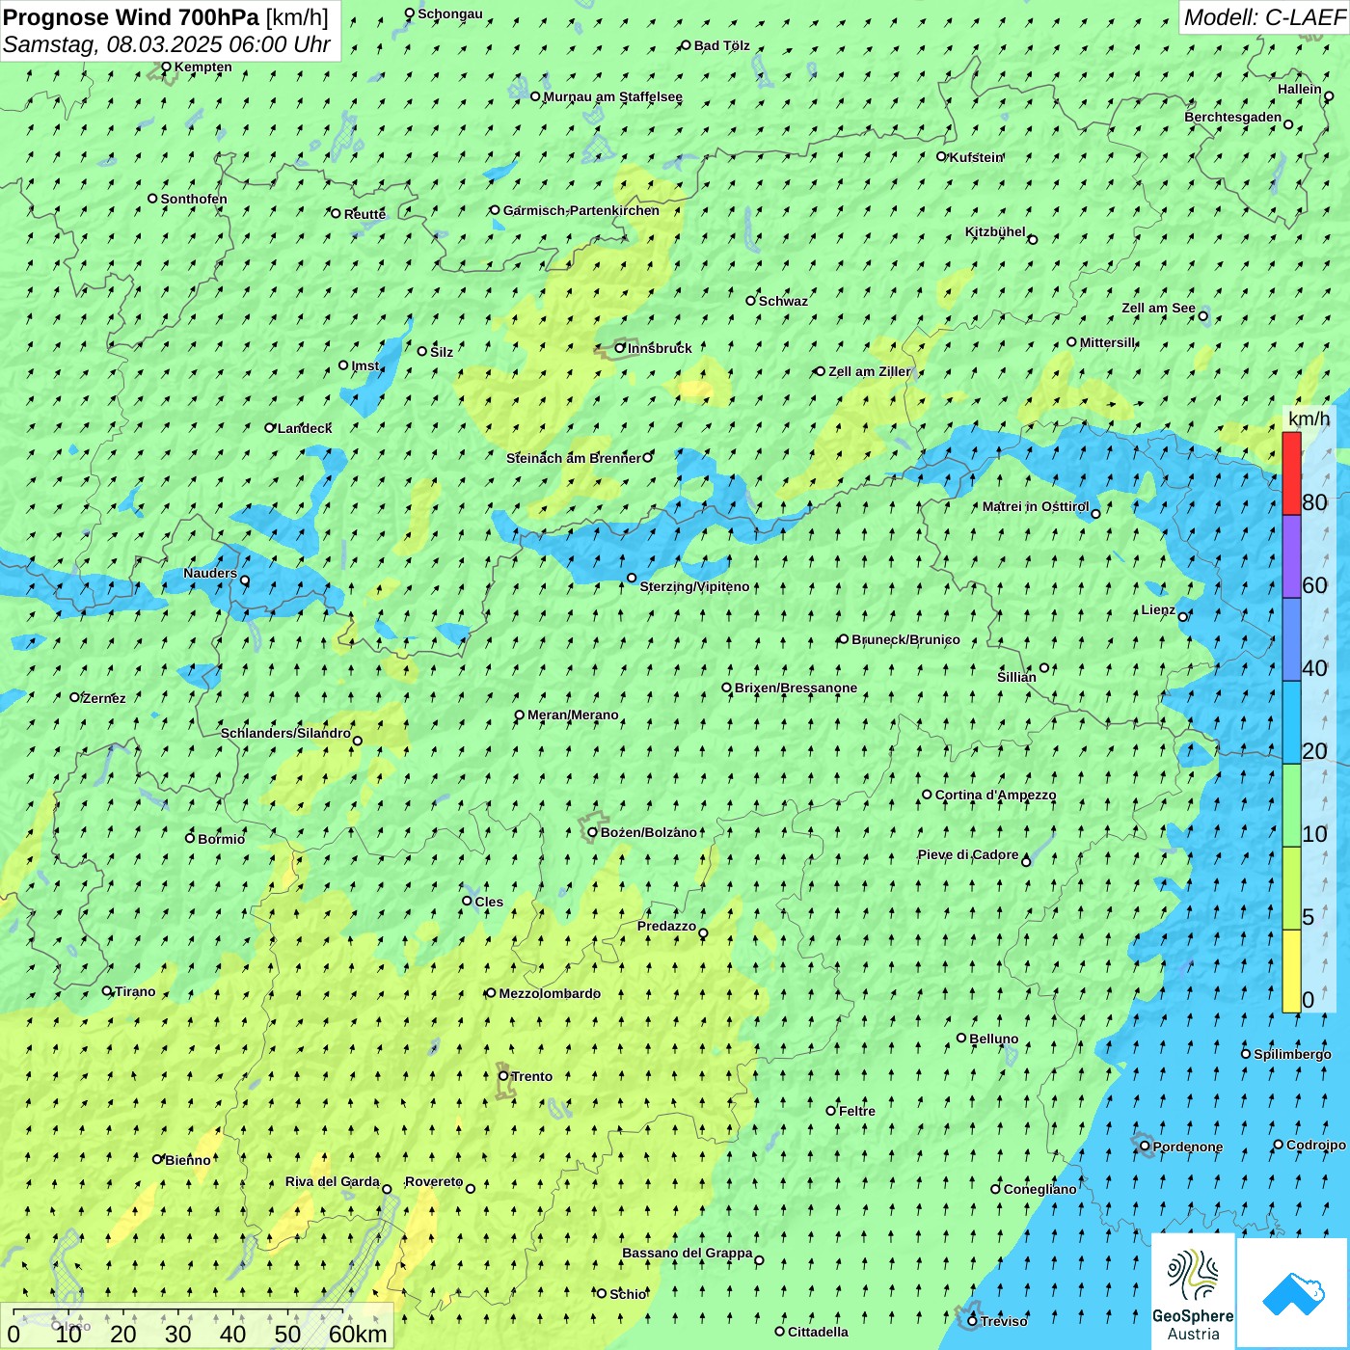Screen dimensions: 1350x1350
Task: Click the 'Feltre' town label
Action: (857, 1111)
